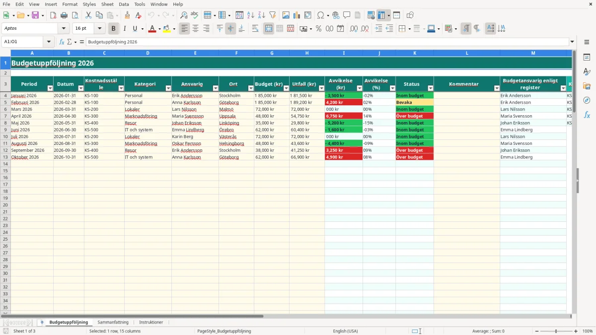Image resolution: width=596 pixels, height=335 pixels.
Task: Expand the Name Box dropdown
Action: (49, 42)
